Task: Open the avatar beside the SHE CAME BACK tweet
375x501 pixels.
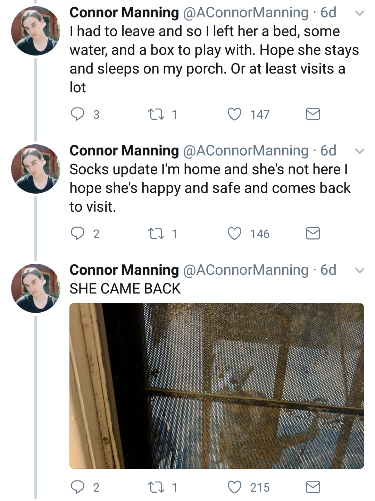Action: coord(36,288)
